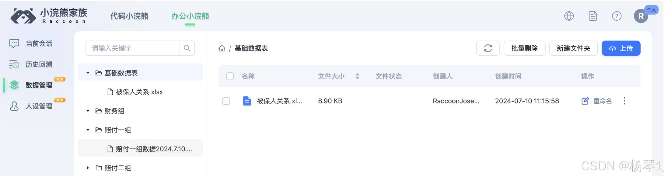Open the three-dot more actions menu

point(624,101)
